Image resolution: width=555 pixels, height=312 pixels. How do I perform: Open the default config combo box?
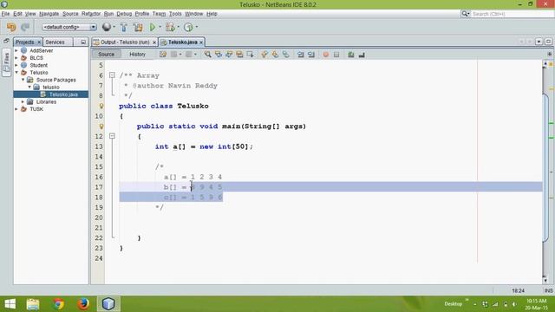(x=69, y=27)
